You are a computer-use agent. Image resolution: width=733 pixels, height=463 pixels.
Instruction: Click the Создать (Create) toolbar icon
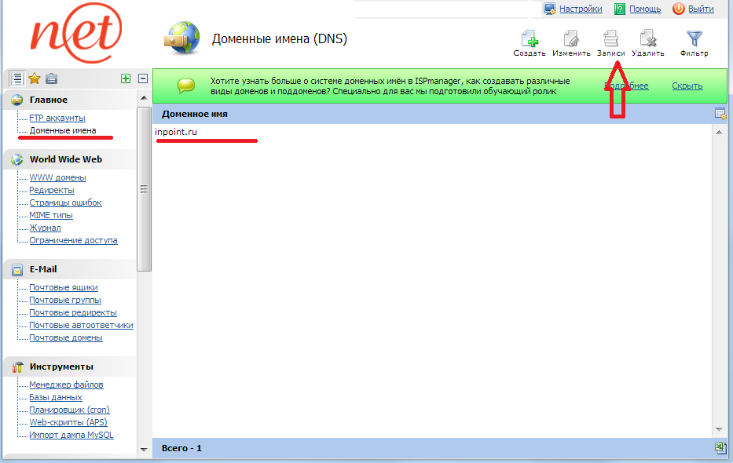(530, 41)
